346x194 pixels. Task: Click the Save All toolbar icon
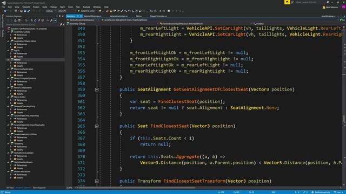[x=29, y=11]
